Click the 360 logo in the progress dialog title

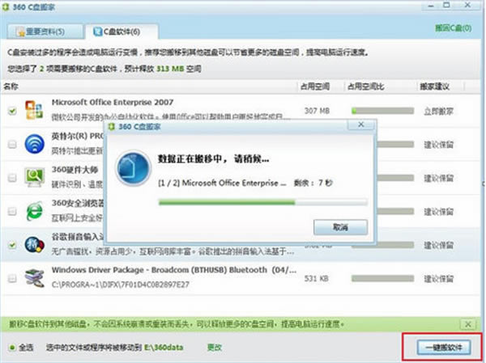click(x=111, y=127)
